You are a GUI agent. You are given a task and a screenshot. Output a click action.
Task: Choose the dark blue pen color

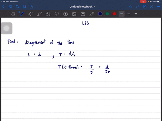(x=100, y=14)
